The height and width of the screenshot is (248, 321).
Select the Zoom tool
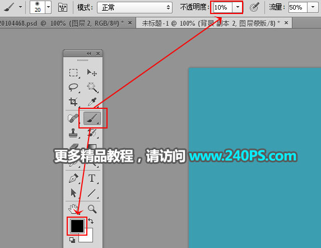(92, 209)
